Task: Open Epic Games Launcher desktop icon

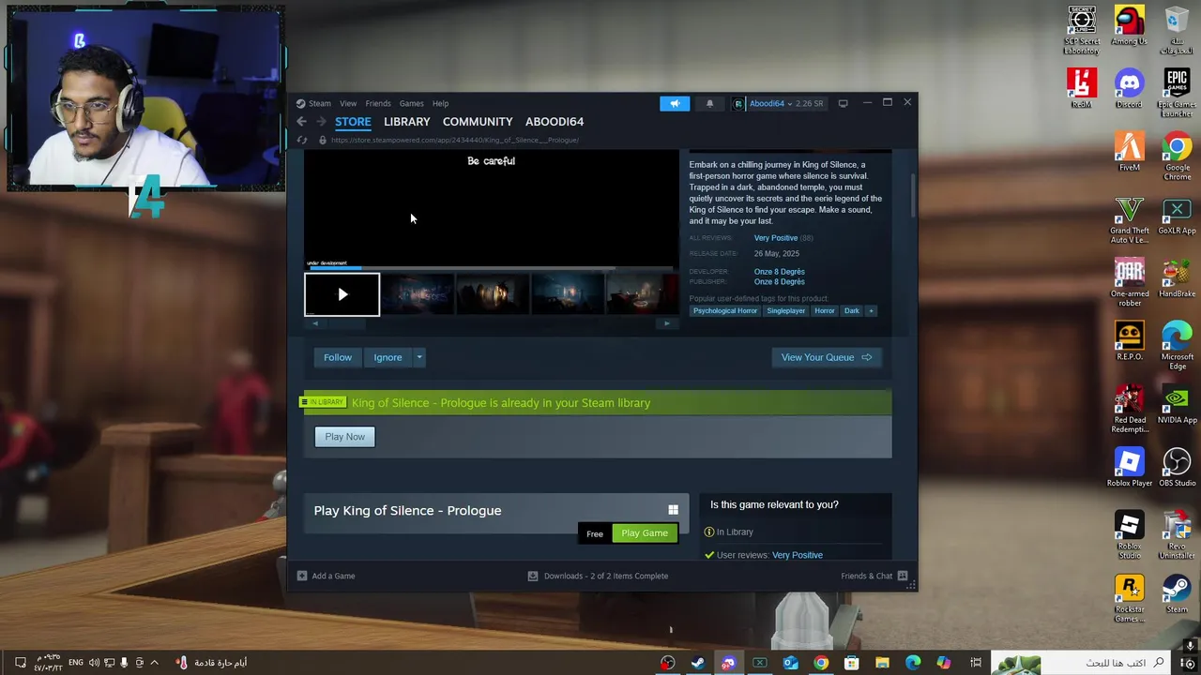Action: (x=1177, y=92)
